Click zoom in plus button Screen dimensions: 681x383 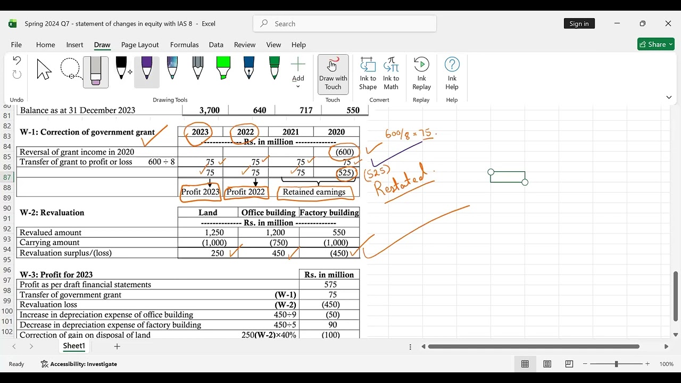click(647, 364)
